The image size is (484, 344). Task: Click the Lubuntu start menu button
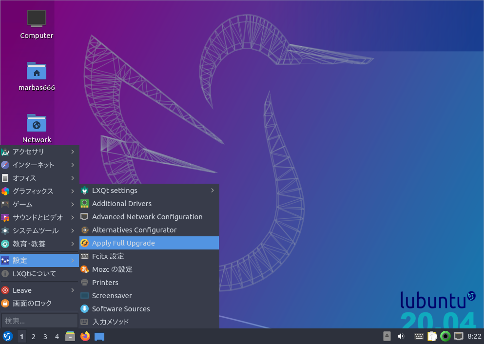[x=8, y=336]
